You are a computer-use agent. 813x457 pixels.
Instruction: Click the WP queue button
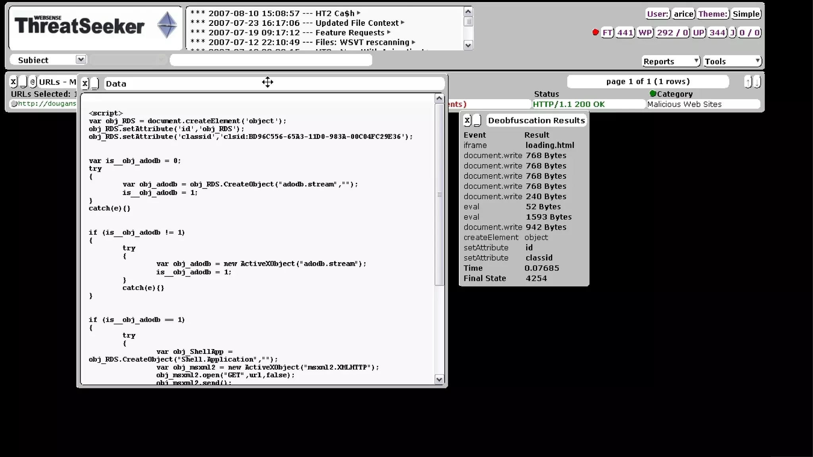[645, 33]
